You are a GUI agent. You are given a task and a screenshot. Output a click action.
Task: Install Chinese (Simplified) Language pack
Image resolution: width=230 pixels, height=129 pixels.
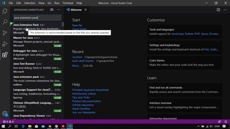pyautogui.click(x=57, y=111)
